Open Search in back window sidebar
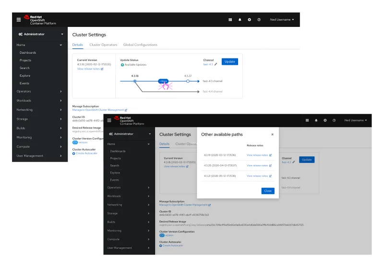Viewport: 384px width, 267px height. 24,68
